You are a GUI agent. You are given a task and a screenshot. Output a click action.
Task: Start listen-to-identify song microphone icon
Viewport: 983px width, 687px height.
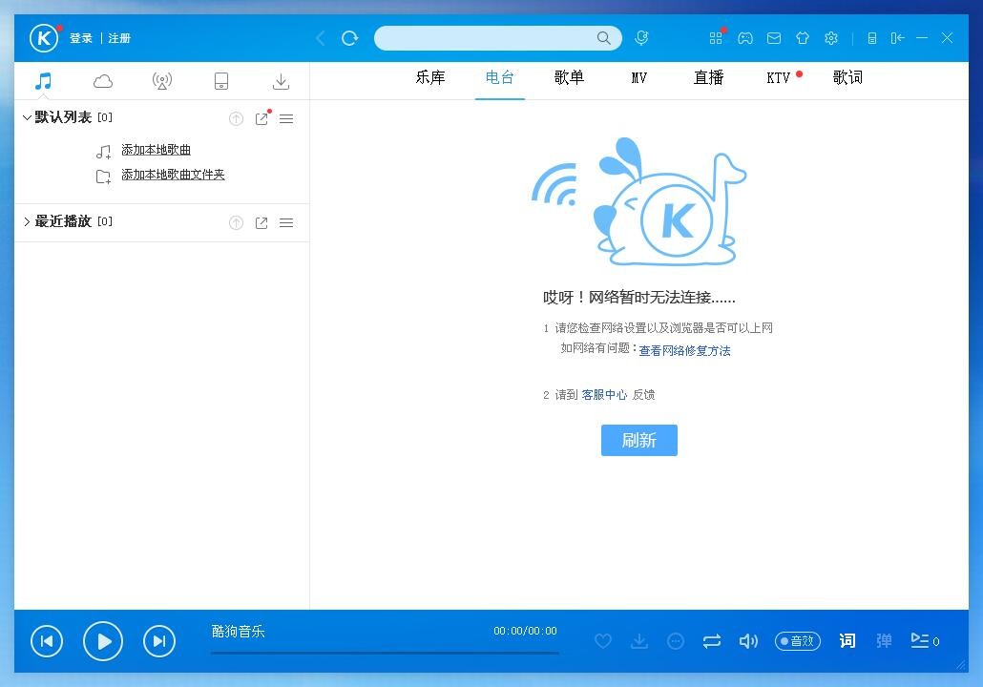pyautogui.click(x=641, y=38)
